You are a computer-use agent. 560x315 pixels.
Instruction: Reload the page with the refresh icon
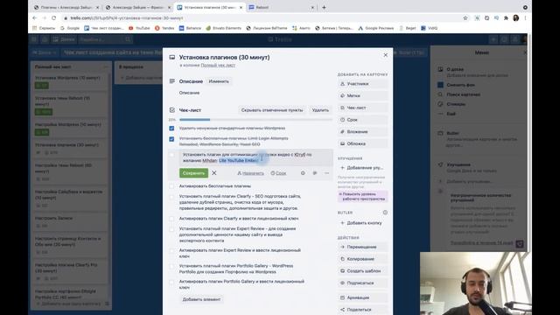pyautogui.click(x=54, y=18)
